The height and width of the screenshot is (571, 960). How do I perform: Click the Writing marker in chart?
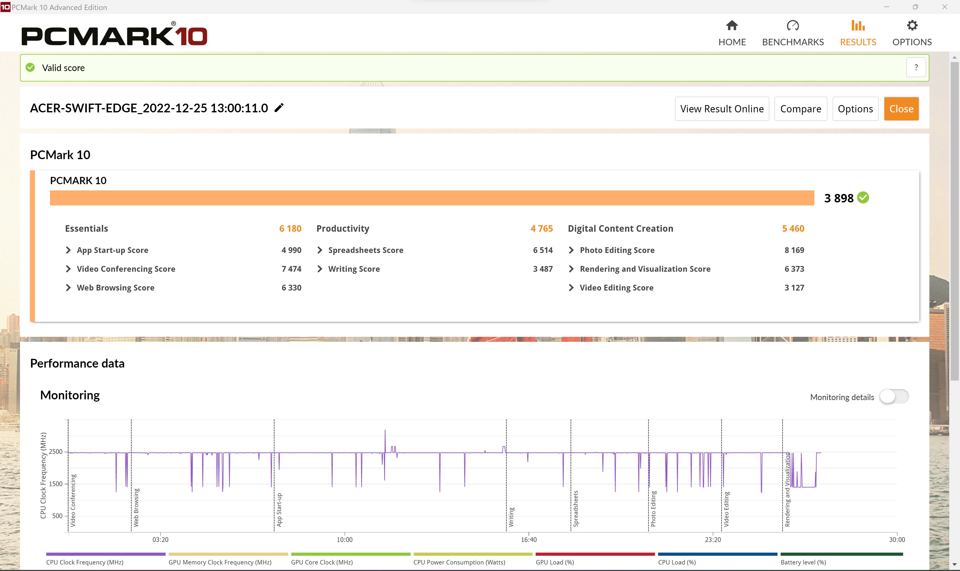click(511, 517)
